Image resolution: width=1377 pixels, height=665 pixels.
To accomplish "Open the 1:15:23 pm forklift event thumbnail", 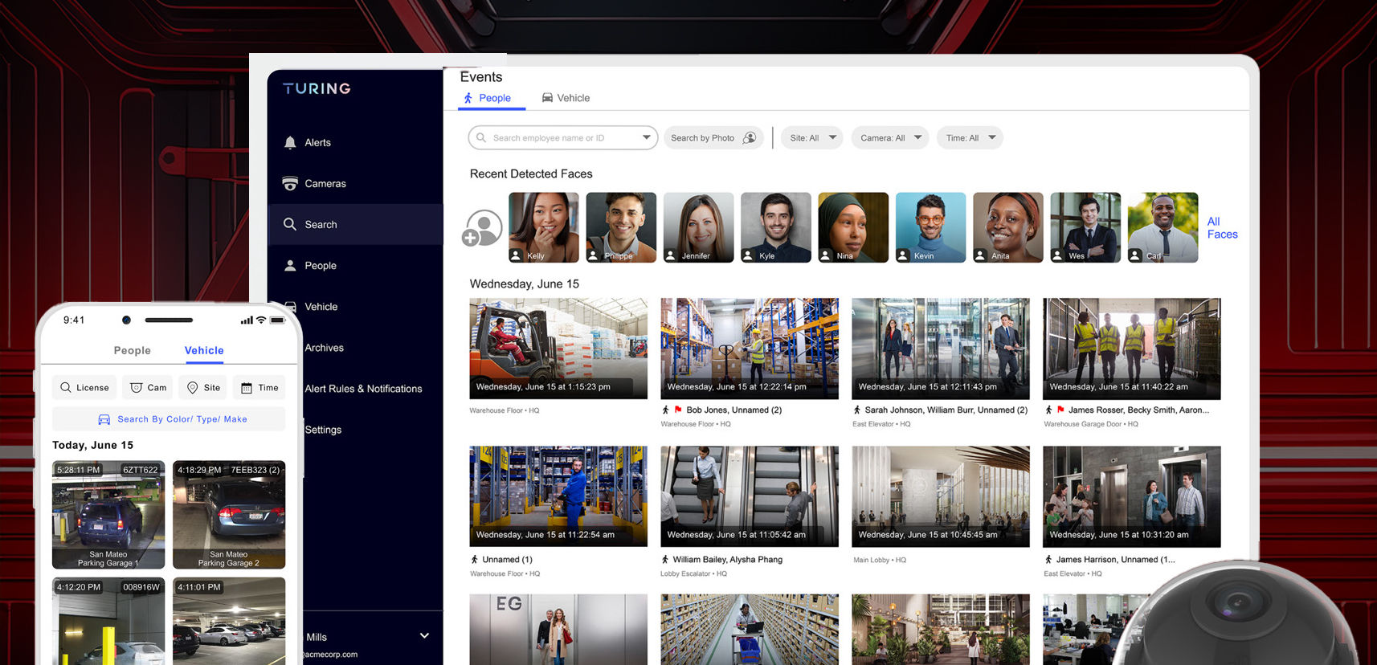I will click(558, 349).
